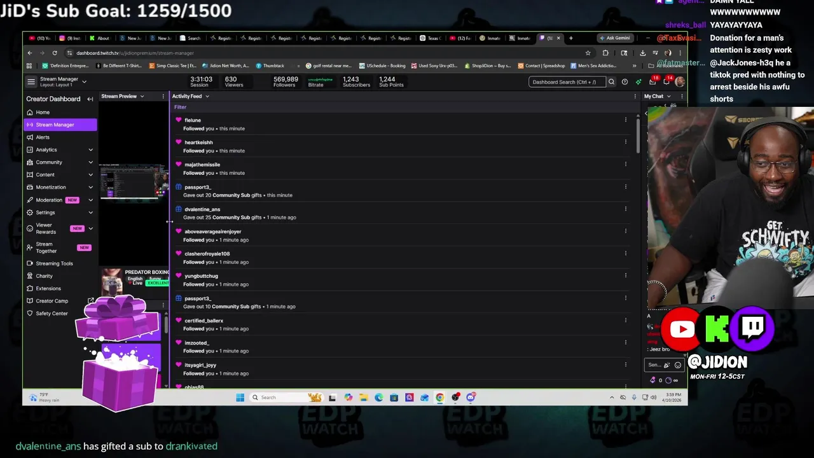Screen dimensions: 814x458
Task: Open the Chrome extensions puzzle icon
Action: [x=605, y=53]
